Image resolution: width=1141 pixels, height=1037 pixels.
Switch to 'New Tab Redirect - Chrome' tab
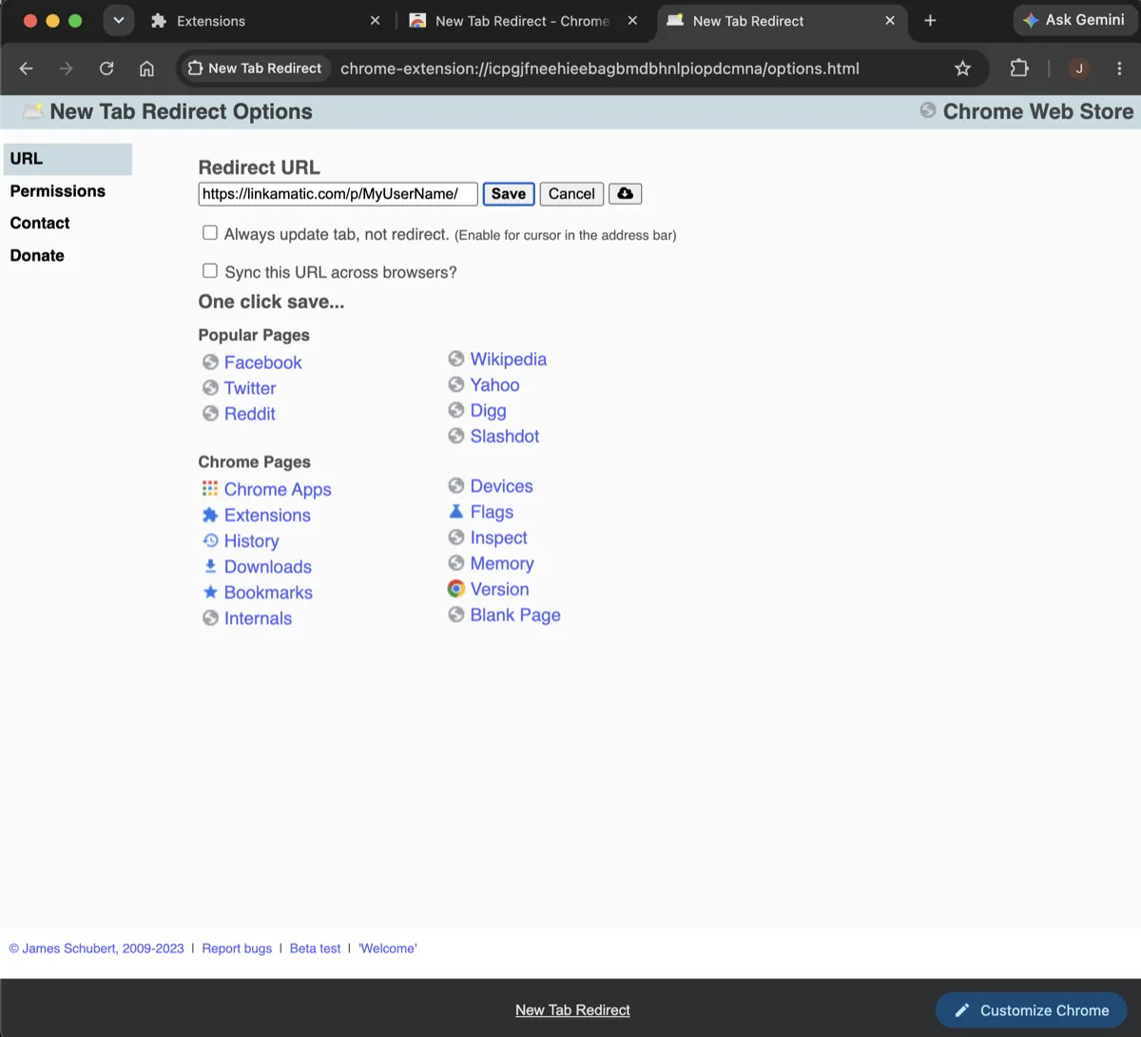tap(523, 21)
